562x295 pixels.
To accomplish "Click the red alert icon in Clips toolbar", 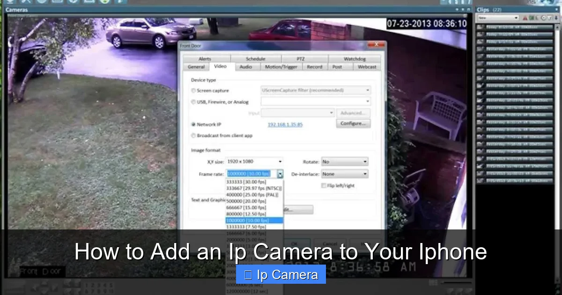I will pos(525,18).
